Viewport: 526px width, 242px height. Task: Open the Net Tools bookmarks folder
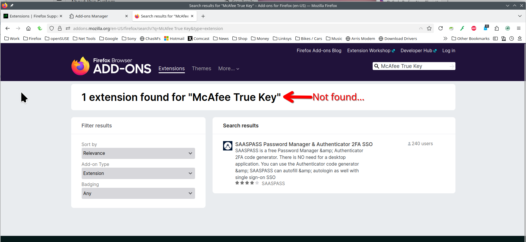coord(84,38)
